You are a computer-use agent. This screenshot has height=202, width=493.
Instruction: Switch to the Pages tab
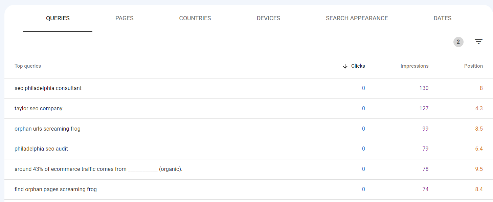pyautogui.click(x=125, y=18)
